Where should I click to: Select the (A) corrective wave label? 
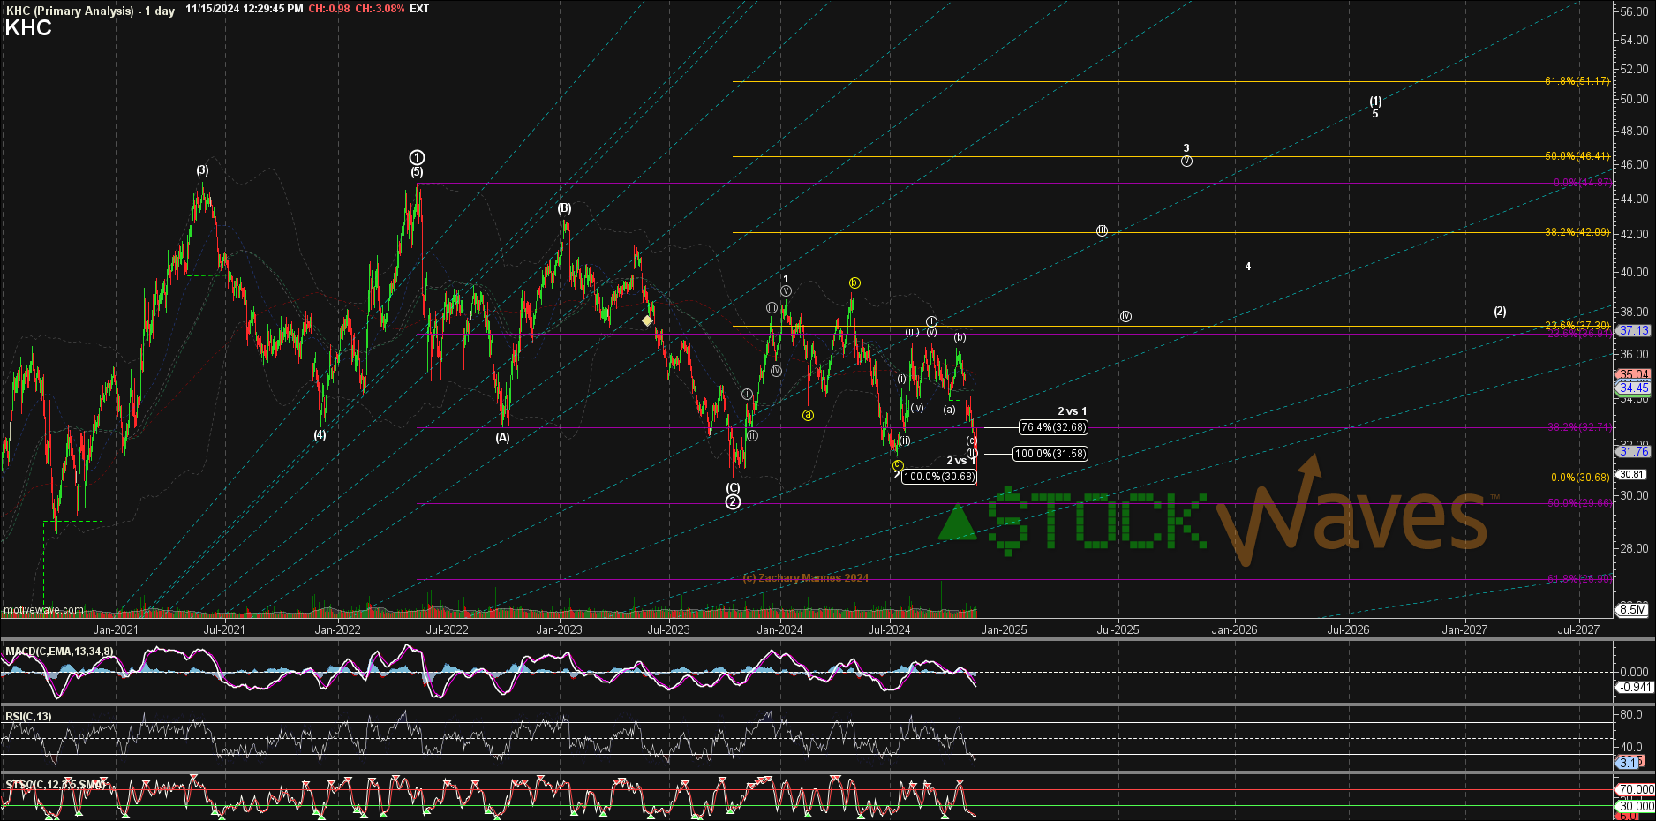[x=502, y=437]
